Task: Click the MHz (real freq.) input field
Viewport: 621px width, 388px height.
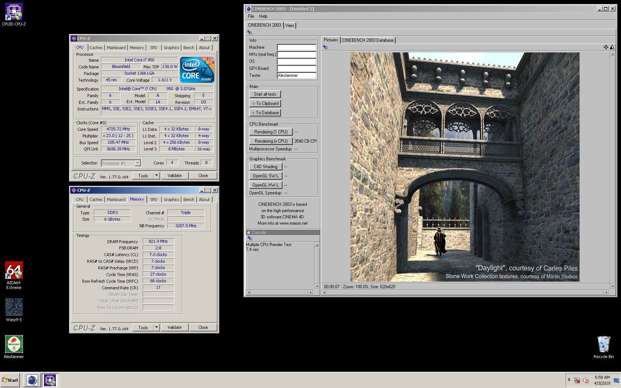Action: 297,54
